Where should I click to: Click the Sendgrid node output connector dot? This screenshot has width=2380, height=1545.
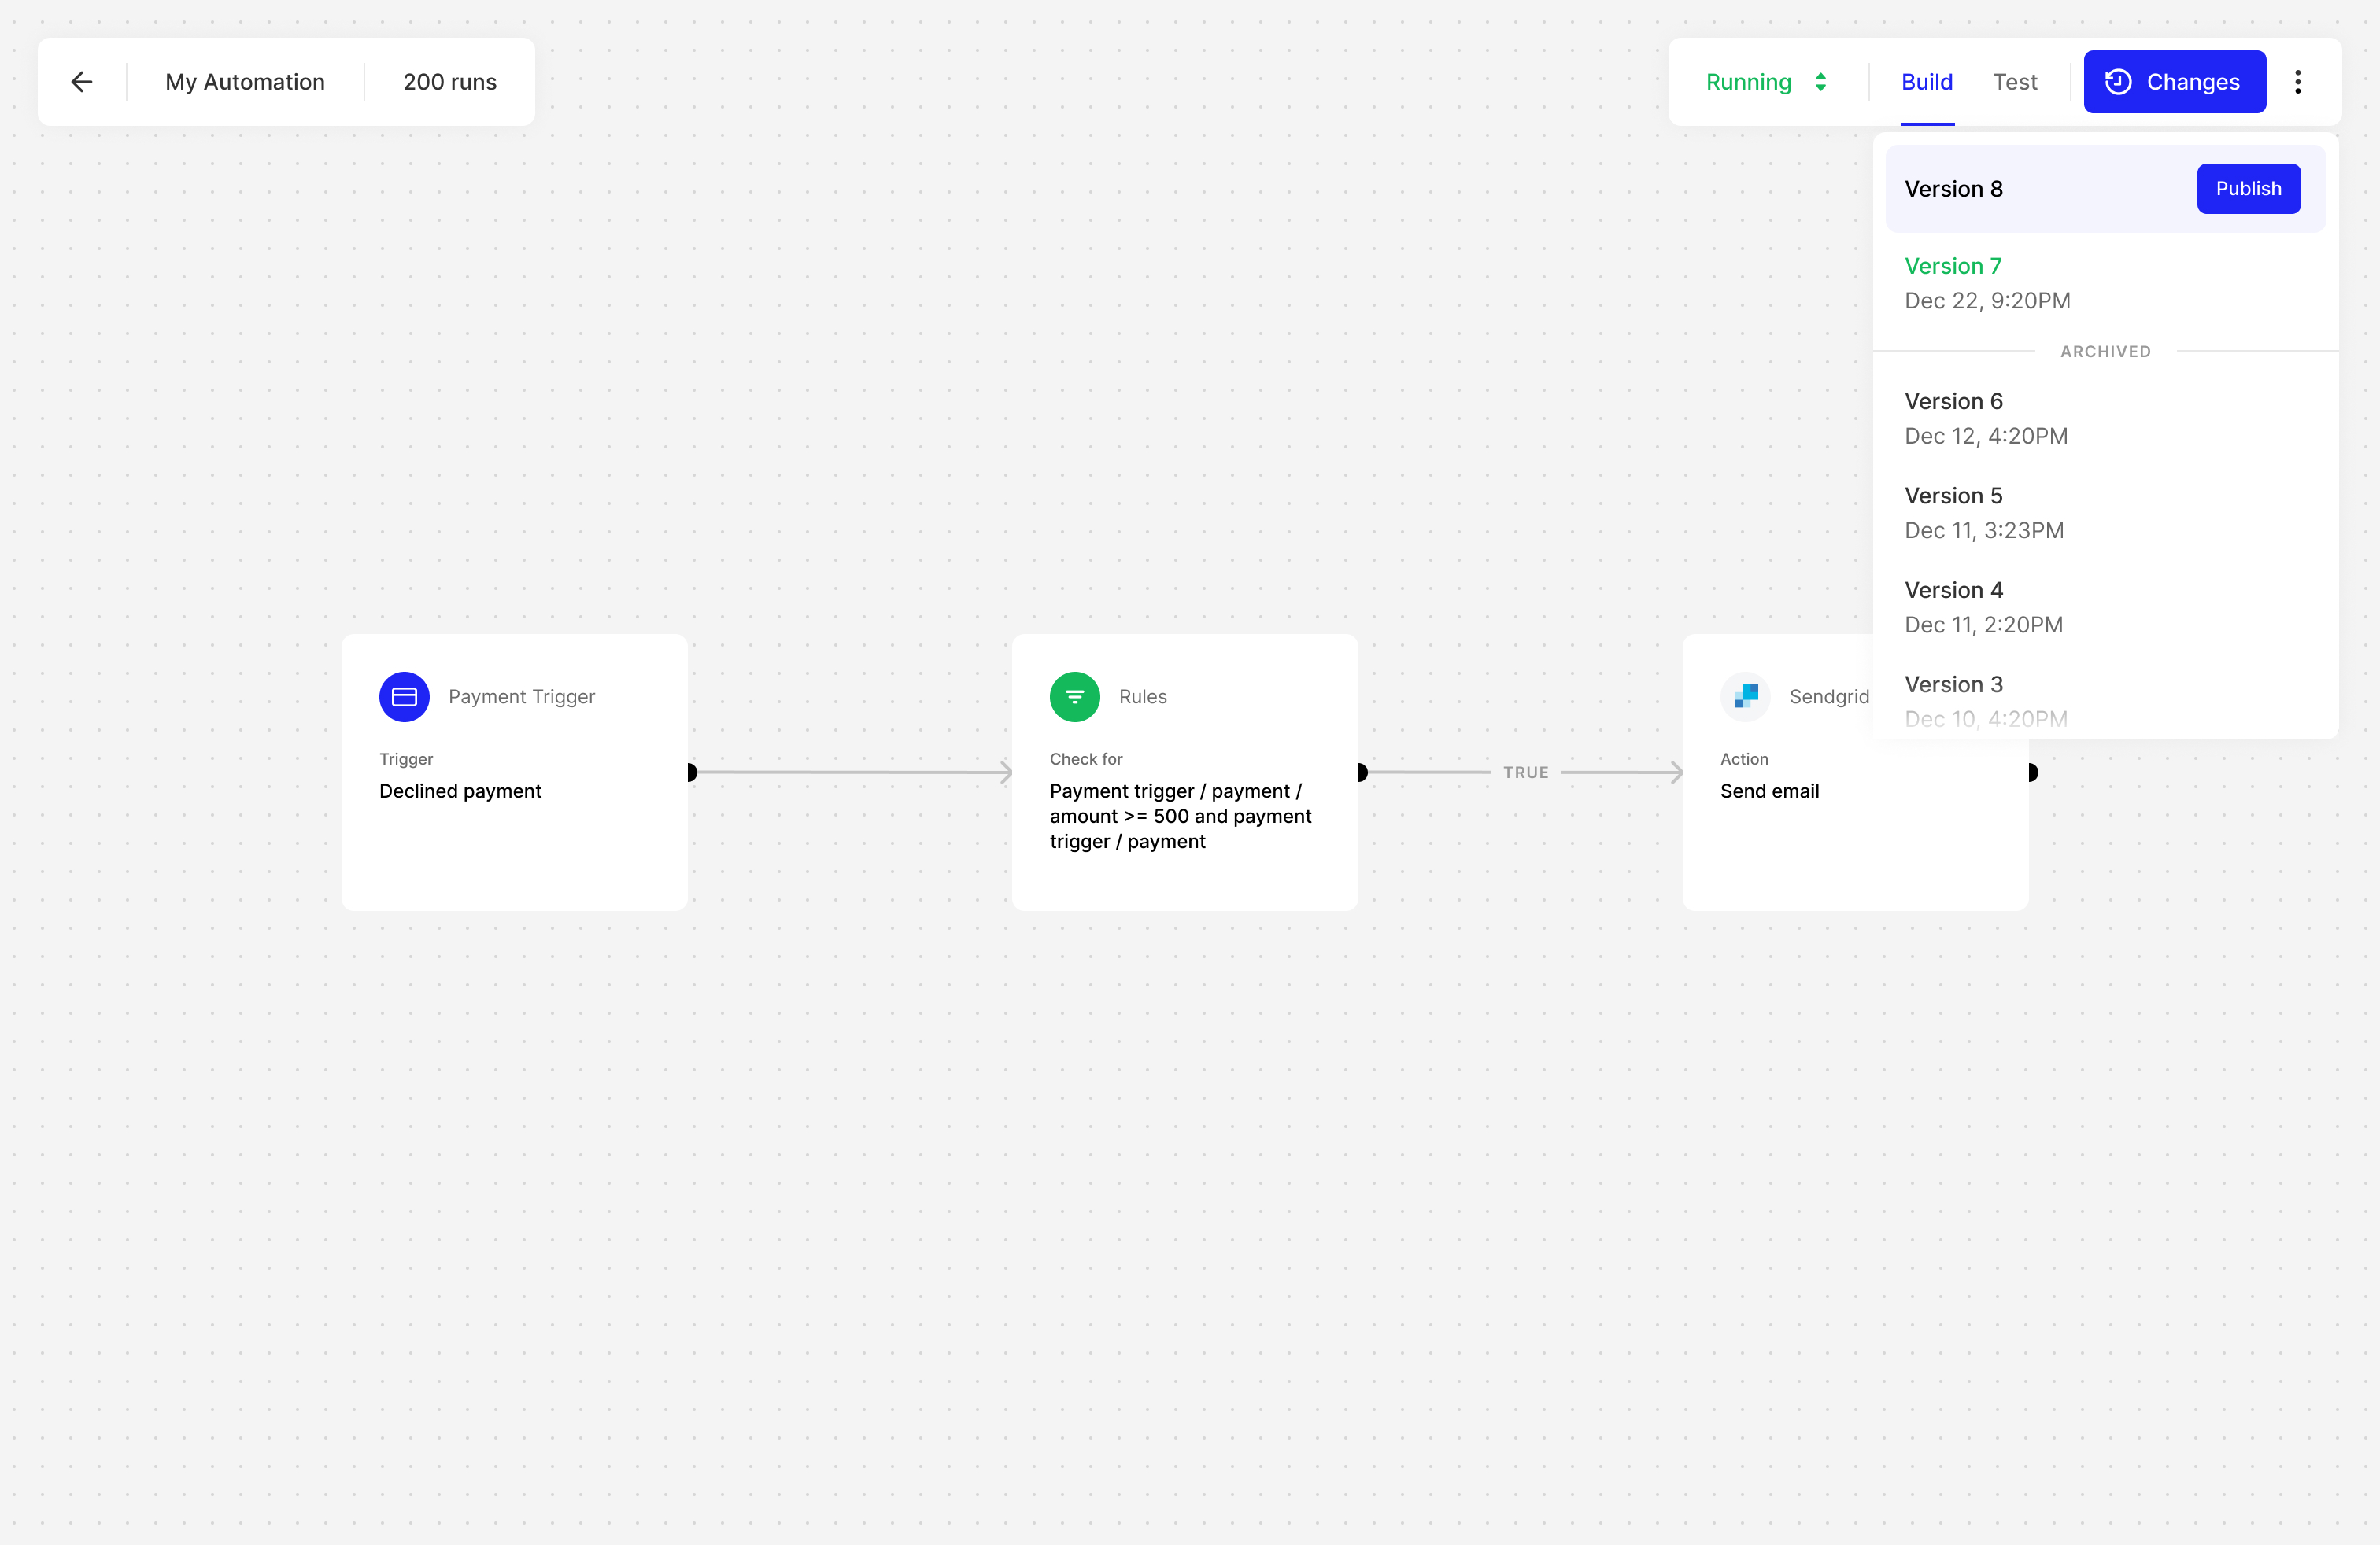click(2031, 772)
